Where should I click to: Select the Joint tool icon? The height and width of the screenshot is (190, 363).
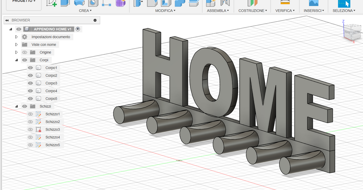point(225,2)
